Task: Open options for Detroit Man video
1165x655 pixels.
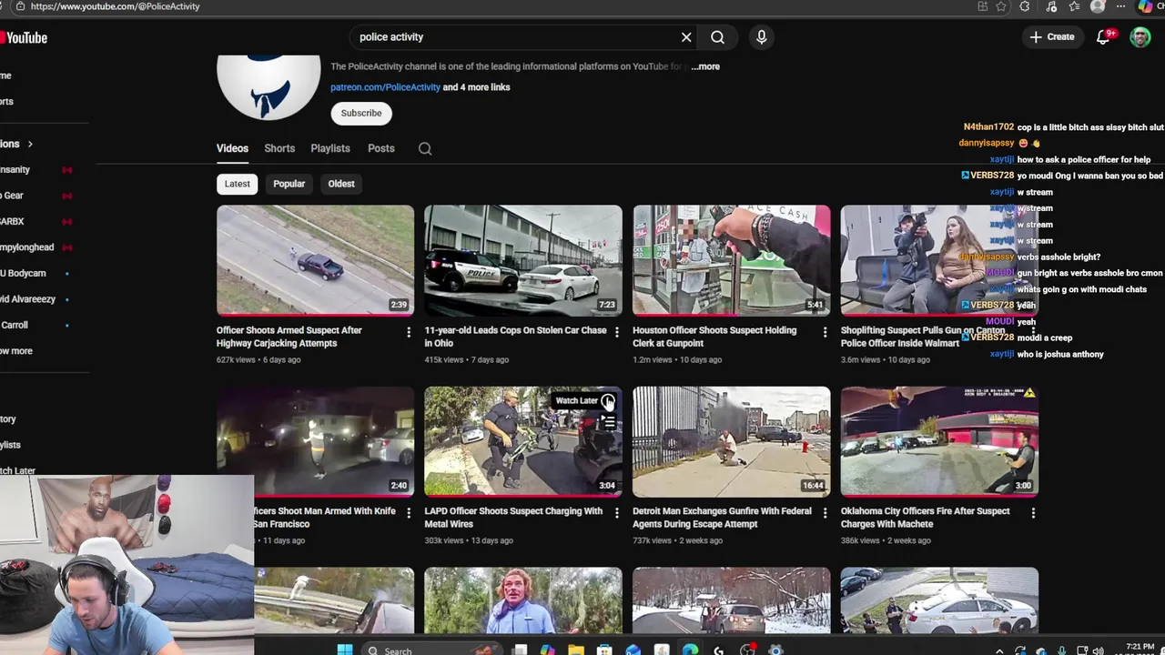Action: coord(825,513)
